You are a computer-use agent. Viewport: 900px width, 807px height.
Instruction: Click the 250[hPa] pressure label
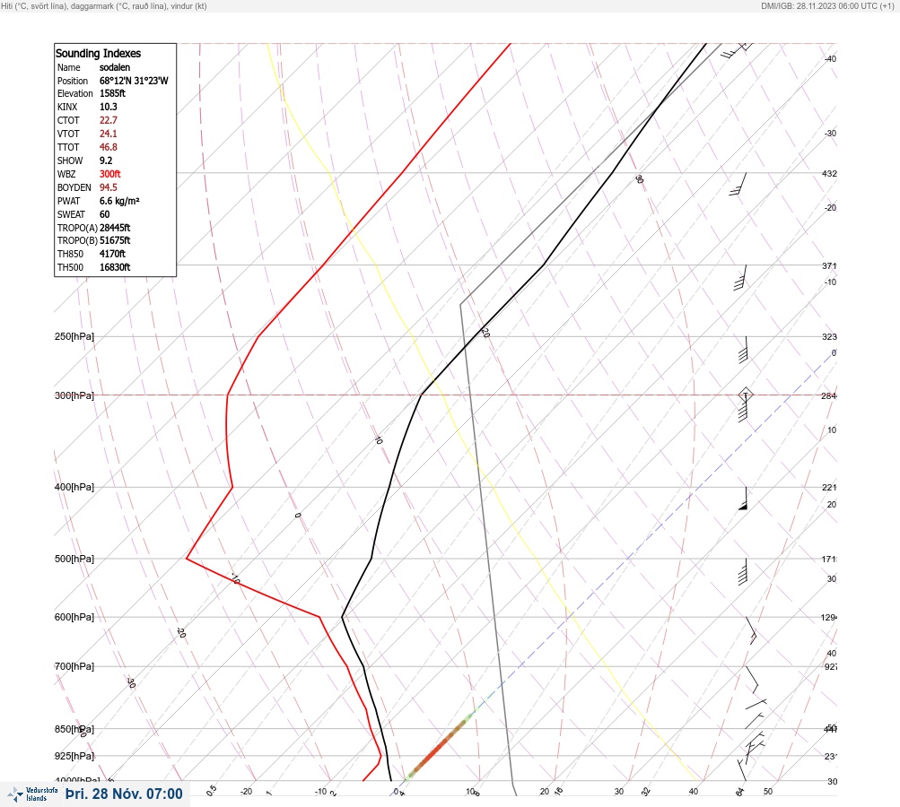pos(74,336)
